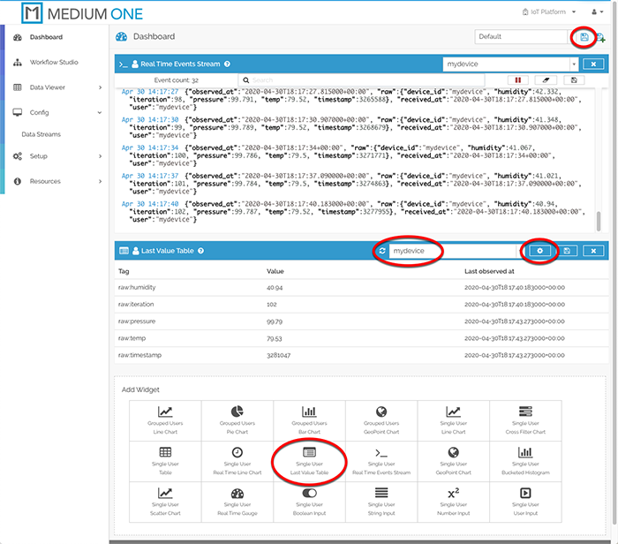Clear events with the eraser icon
This screenshot has height=544, width=618.
tap(548, 79)
